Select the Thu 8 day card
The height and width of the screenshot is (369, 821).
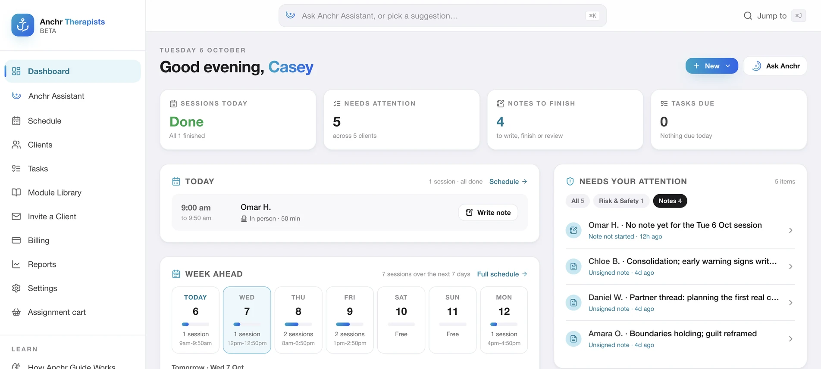[298, 320]
